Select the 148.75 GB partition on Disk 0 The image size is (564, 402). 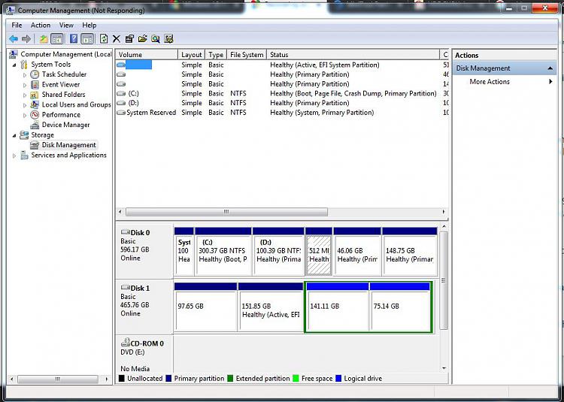coord(410,251)
